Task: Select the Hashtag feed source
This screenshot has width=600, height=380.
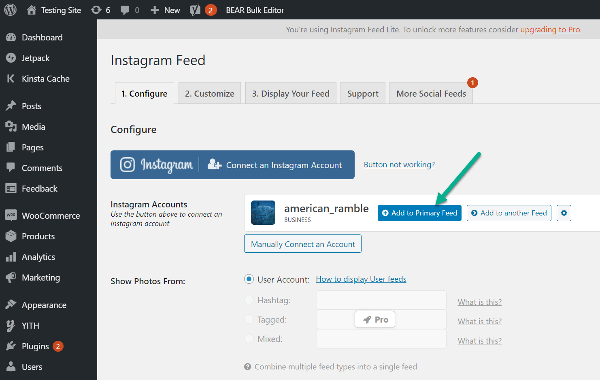Action: coord(249,300)
